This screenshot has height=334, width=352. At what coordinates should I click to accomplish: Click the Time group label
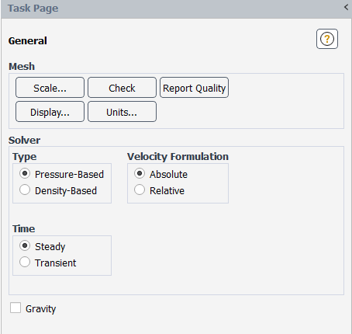pos(24,228)
